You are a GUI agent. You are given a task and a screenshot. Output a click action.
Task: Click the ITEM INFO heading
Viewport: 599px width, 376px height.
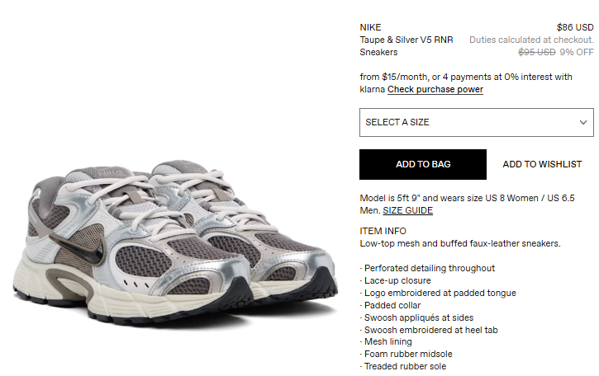click(x=383, y=231)
